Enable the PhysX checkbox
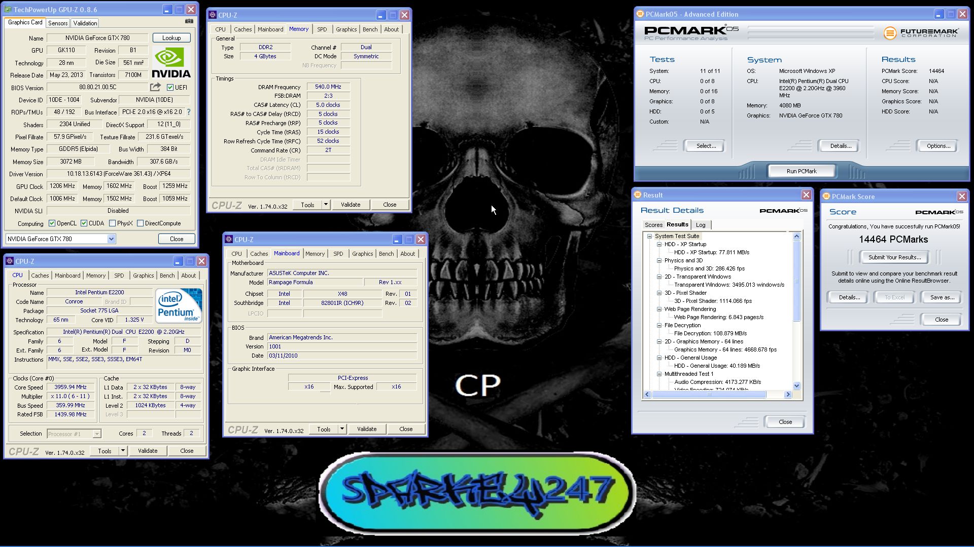974x547 pixels. (x=112, y=223)
